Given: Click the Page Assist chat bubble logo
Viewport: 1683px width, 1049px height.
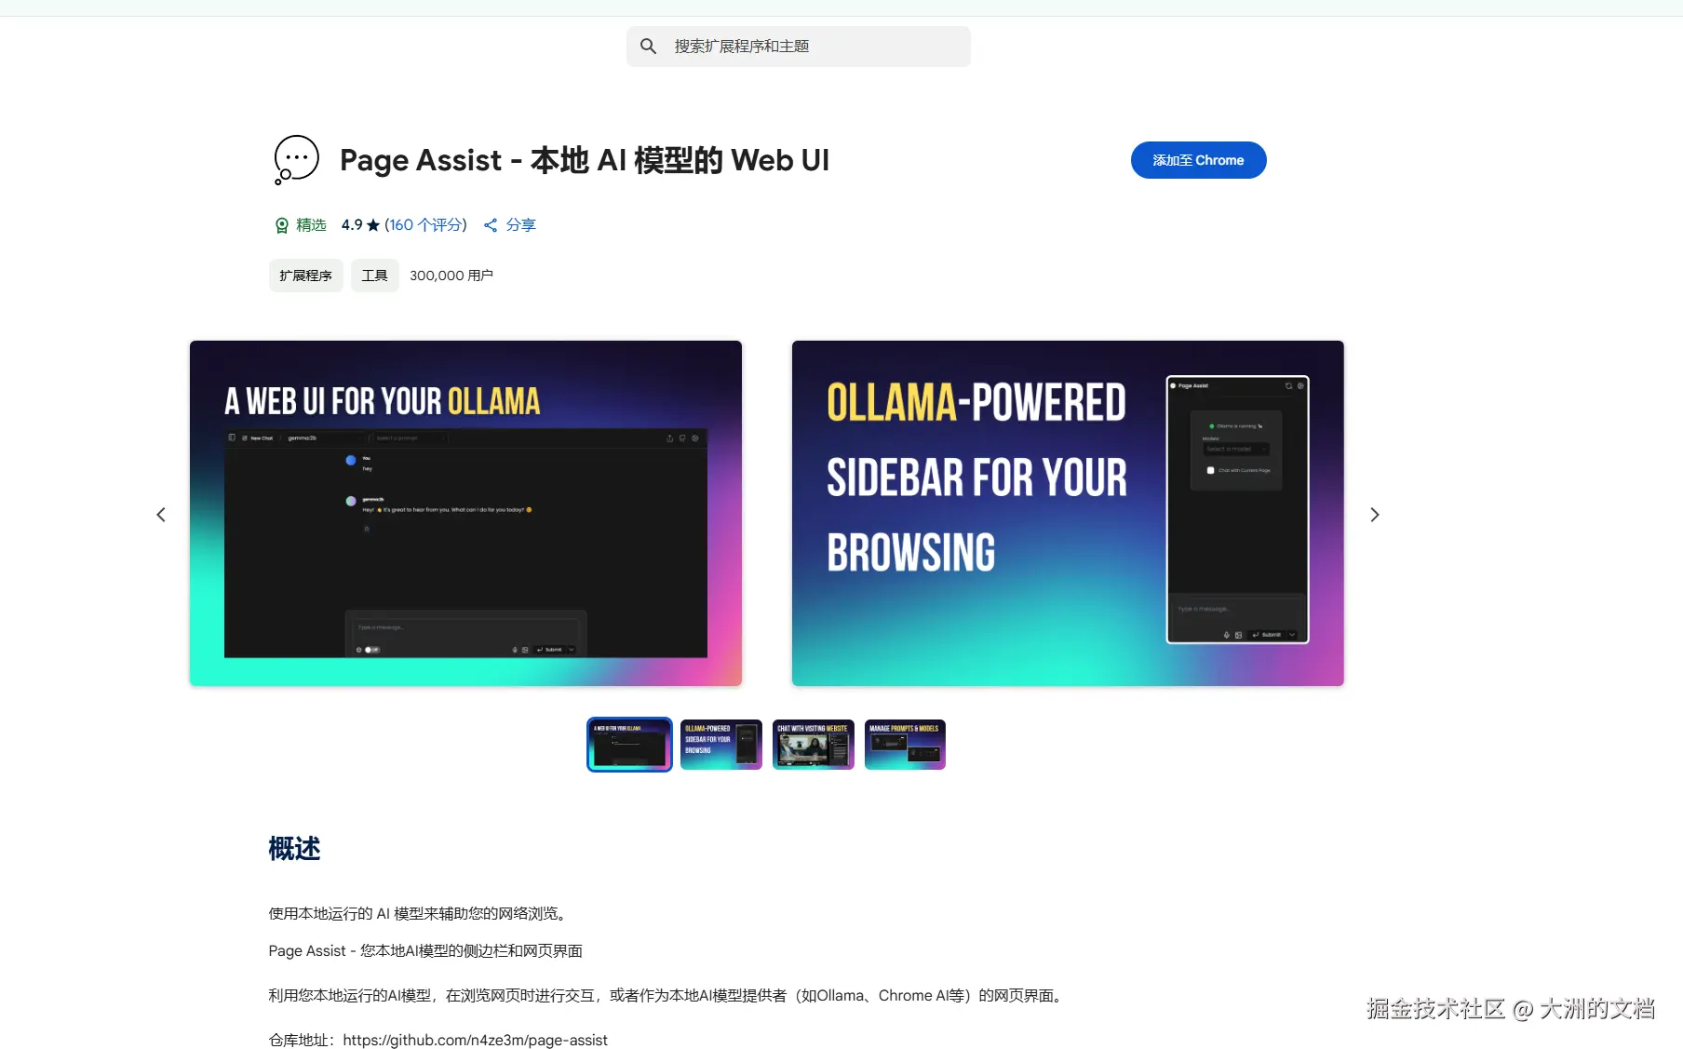Looking at the screenshot, I should [x=296, y=160].
